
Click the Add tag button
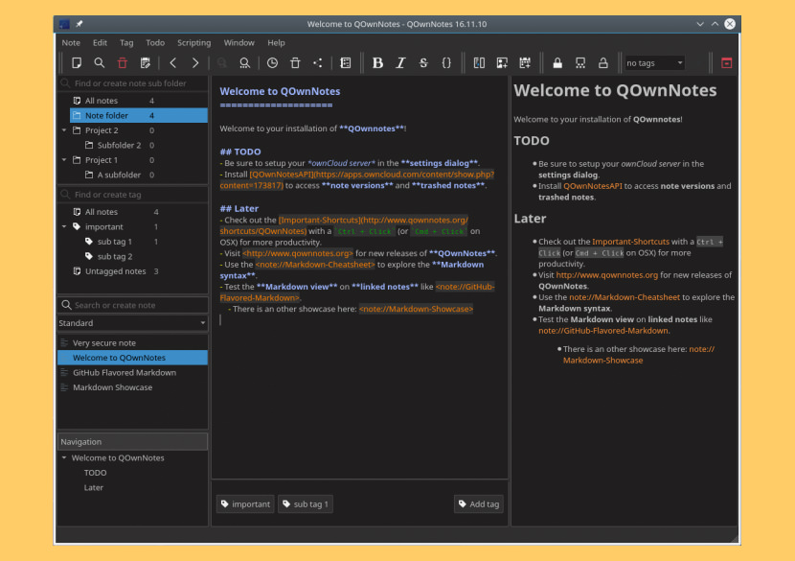coord(478,503)
